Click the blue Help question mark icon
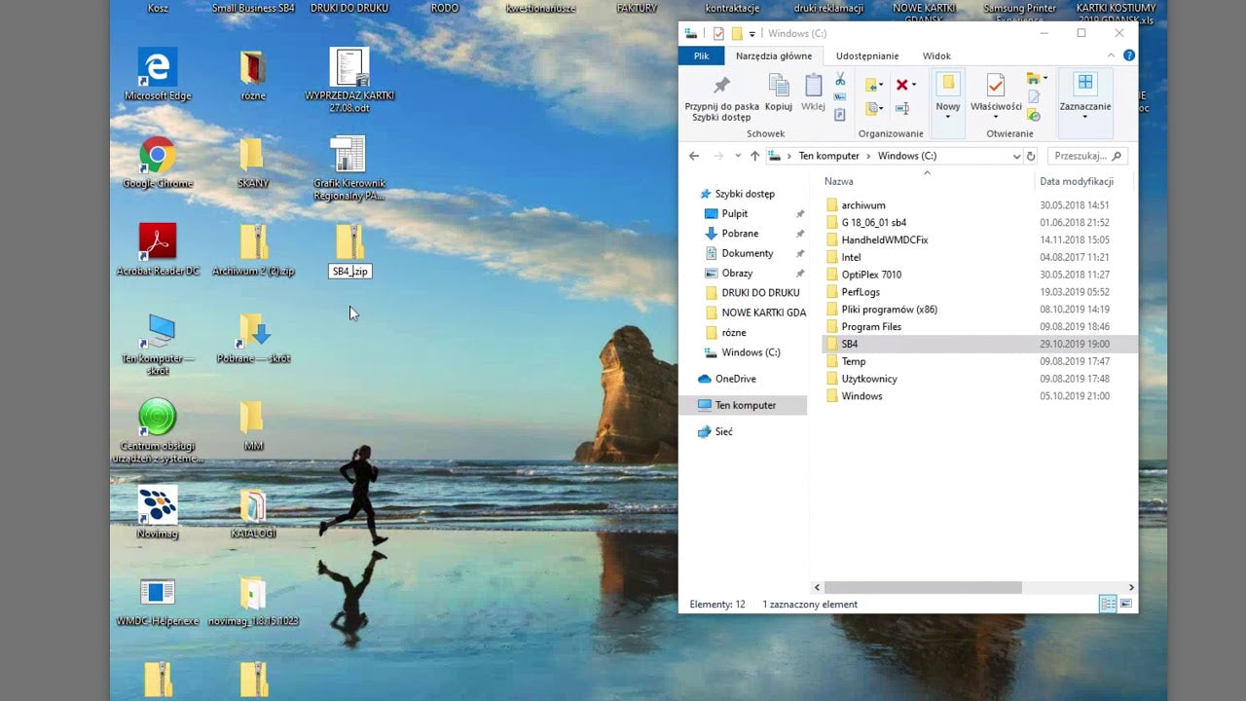Image resolution: width=1246 pixels, height=701 pixels. pos(1129,55)
